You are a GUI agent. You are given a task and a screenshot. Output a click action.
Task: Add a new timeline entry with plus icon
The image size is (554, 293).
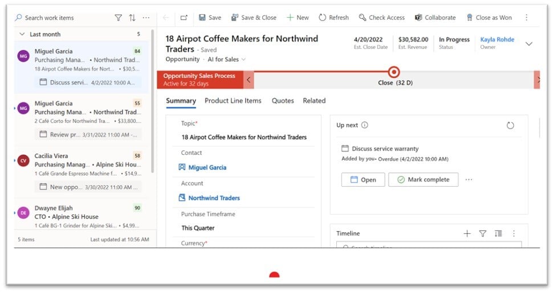[x=467, y=233]
